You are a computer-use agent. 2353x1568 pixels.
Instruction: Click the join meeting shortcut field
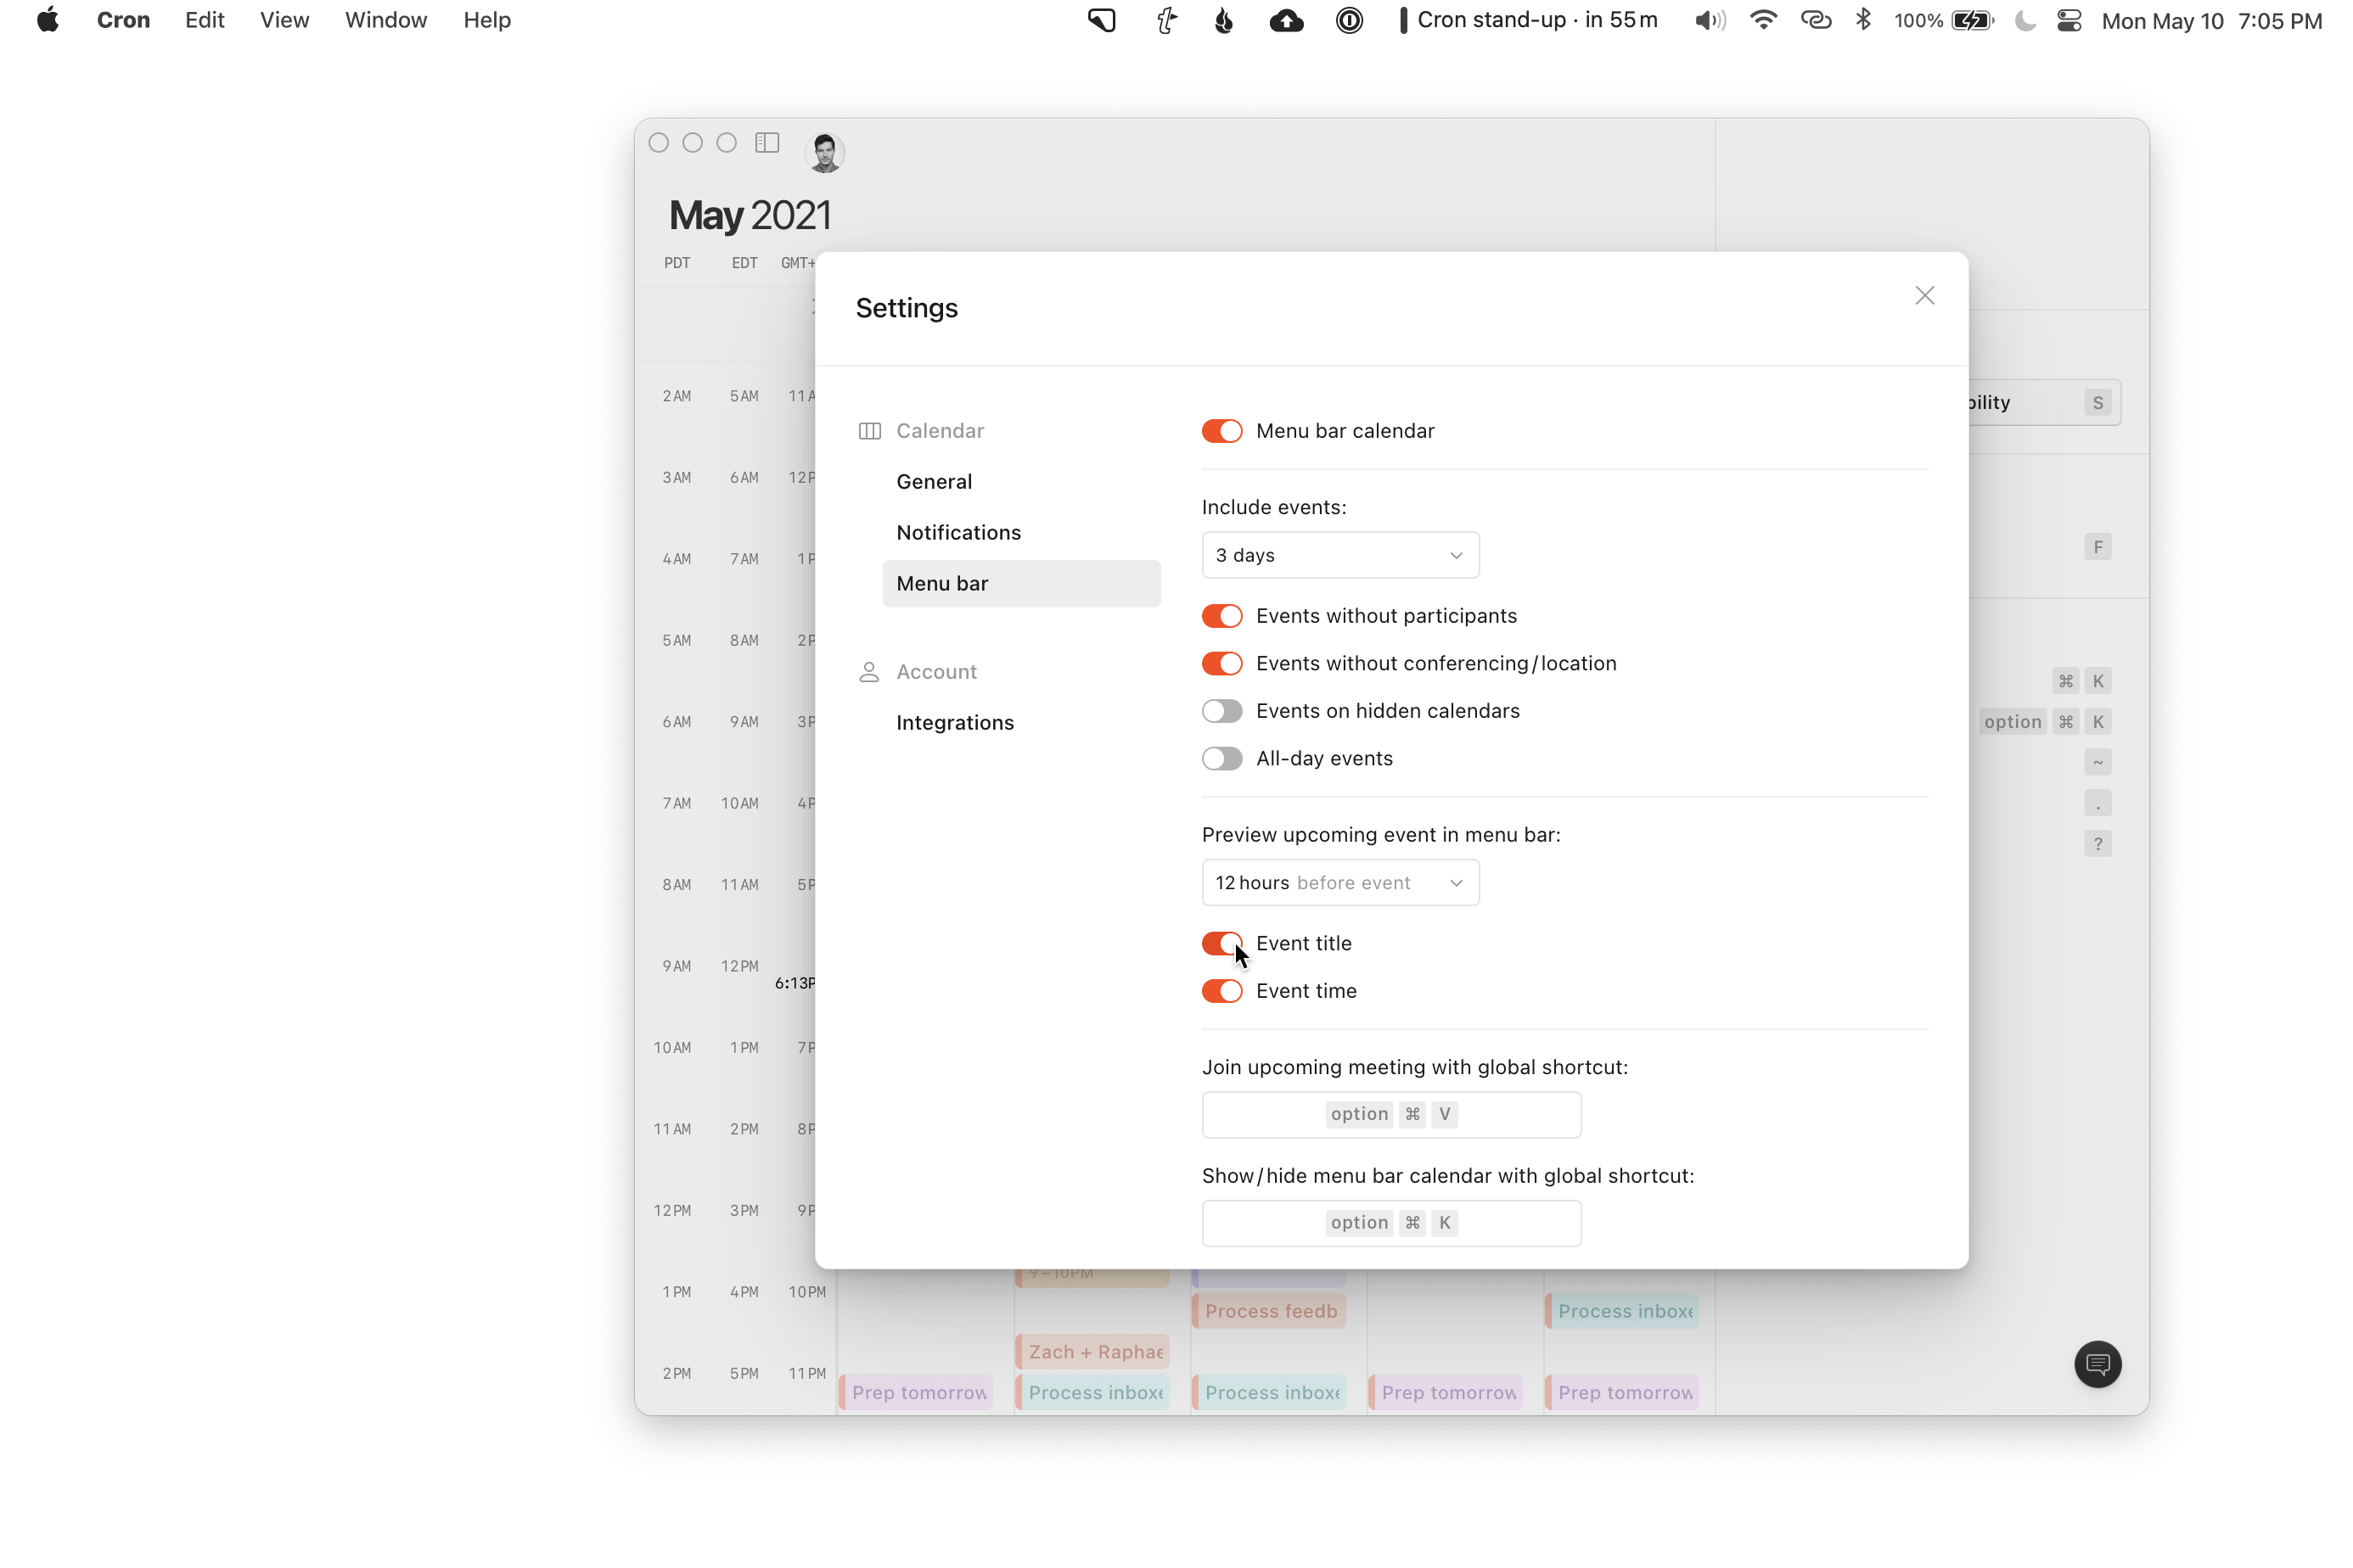click(x=1390, y=1114)
